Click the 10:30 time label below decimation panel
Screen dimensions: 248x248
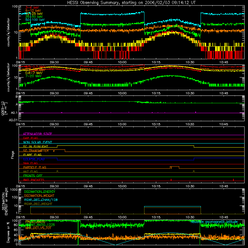pos(190,217)
